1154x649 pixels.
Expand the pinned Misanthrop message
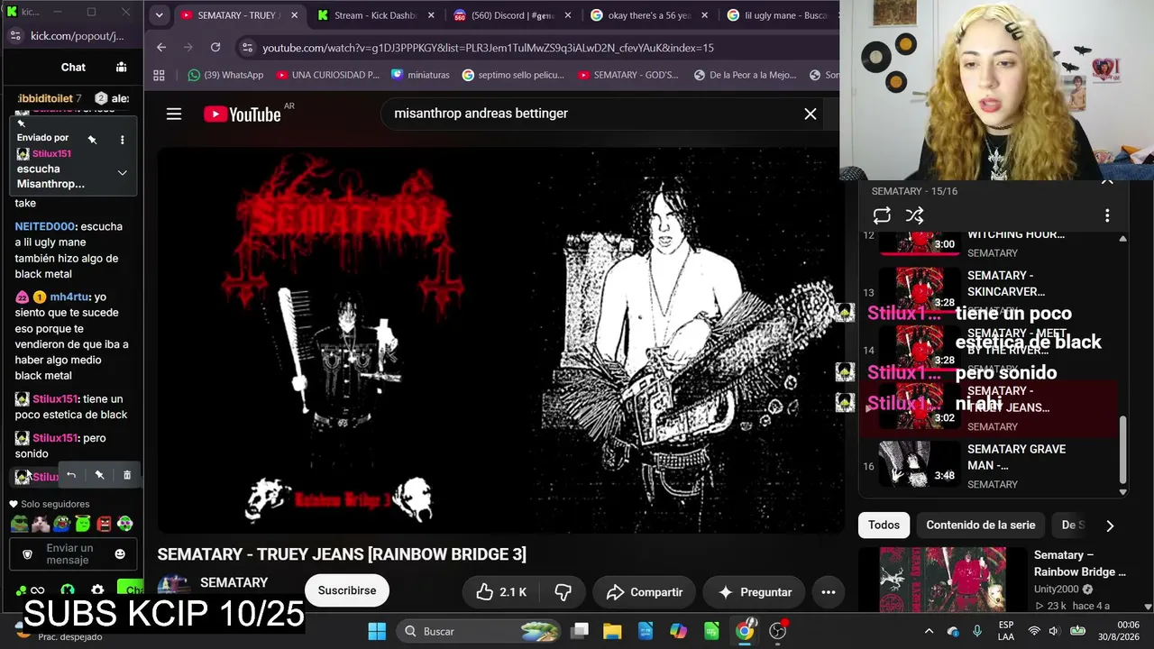123,172
